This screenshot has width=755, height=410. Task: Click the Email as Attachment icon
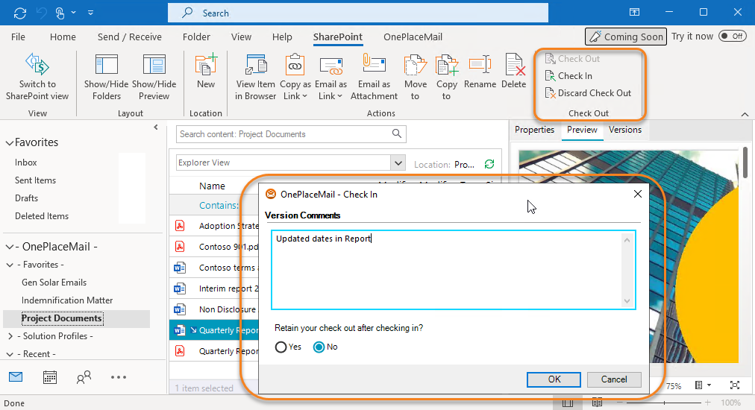(374, 65)
